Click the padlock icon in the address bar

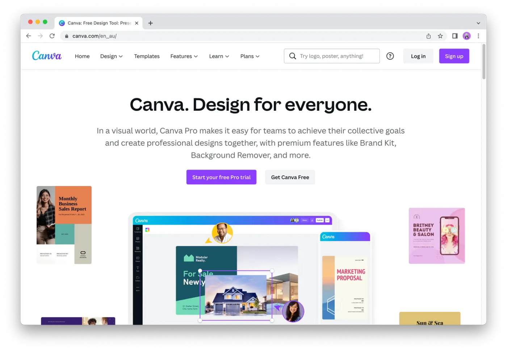(66, 36)
